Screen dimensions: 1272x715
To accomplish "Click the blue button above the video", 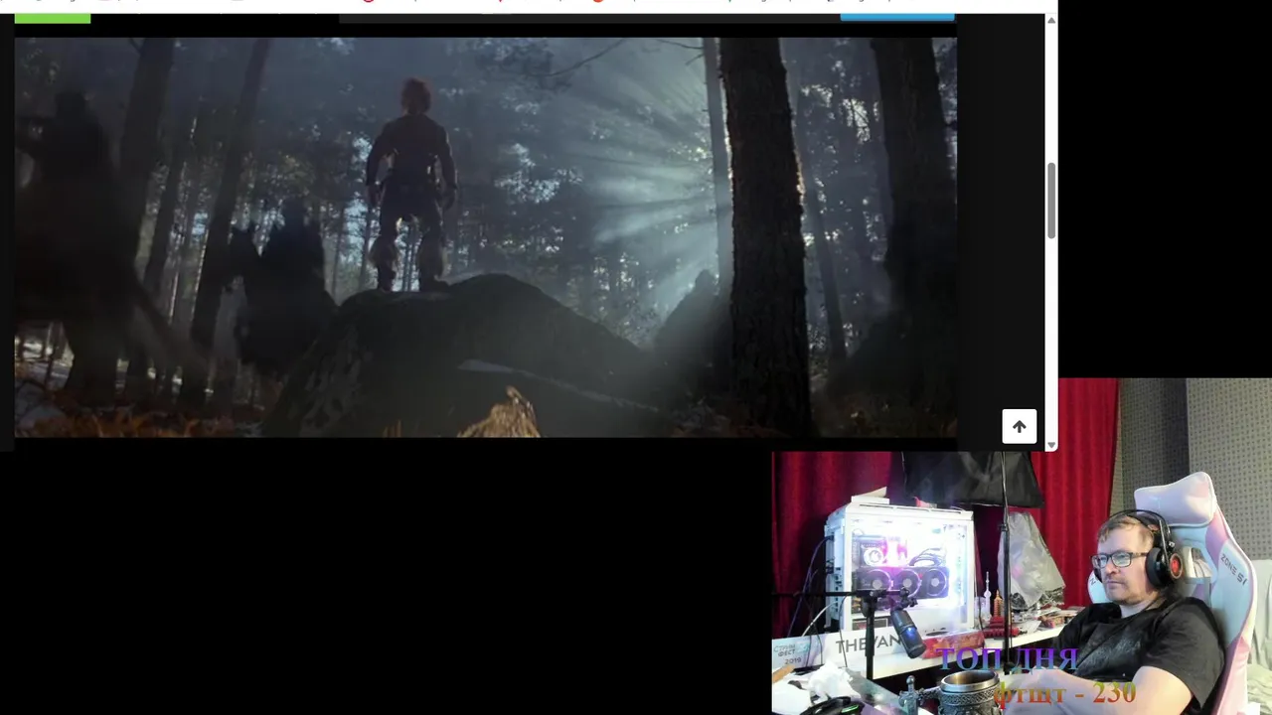I will tap(897, 17).
